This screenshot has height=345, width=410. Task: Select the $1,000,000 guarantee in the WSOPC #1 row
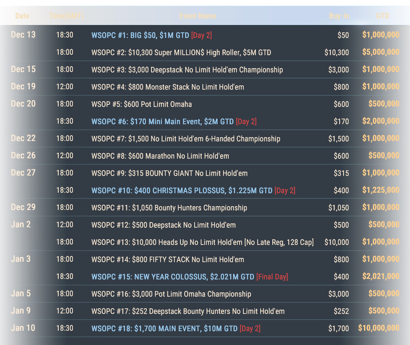[381, 34]
